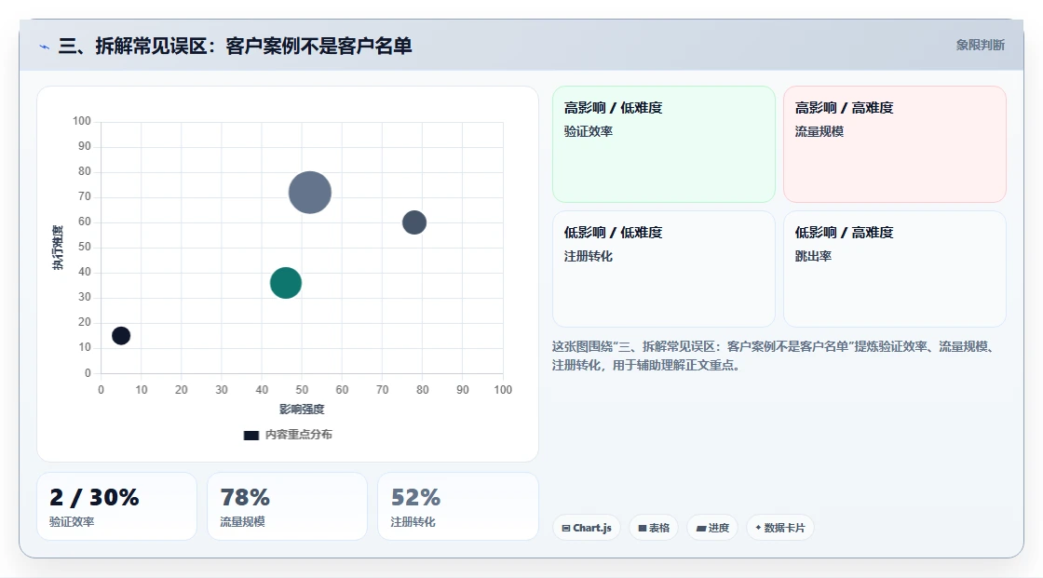This screenshot has width=1043, height=578.
Task: Click the 执行难度 y-axis title
Action: 58,248
